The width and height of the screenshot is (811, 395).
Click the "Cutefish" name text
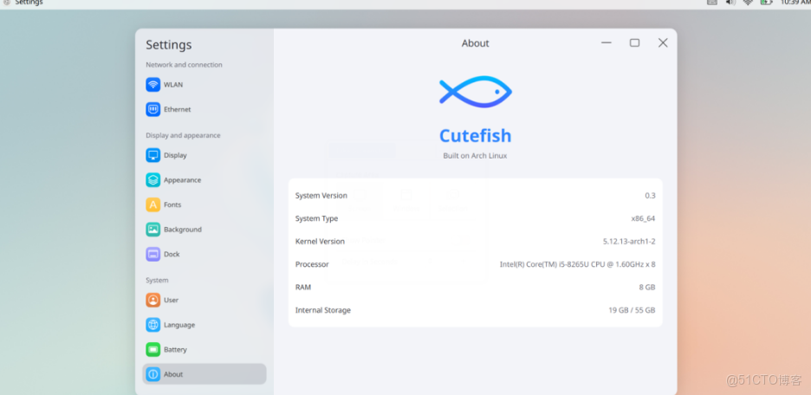(x=476, y=136)
